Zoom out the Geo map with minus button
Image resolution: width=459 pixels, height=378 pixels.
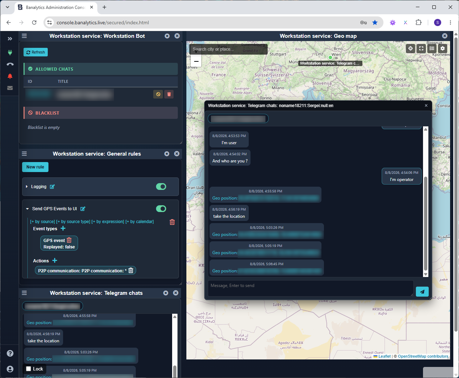point(196,61)
